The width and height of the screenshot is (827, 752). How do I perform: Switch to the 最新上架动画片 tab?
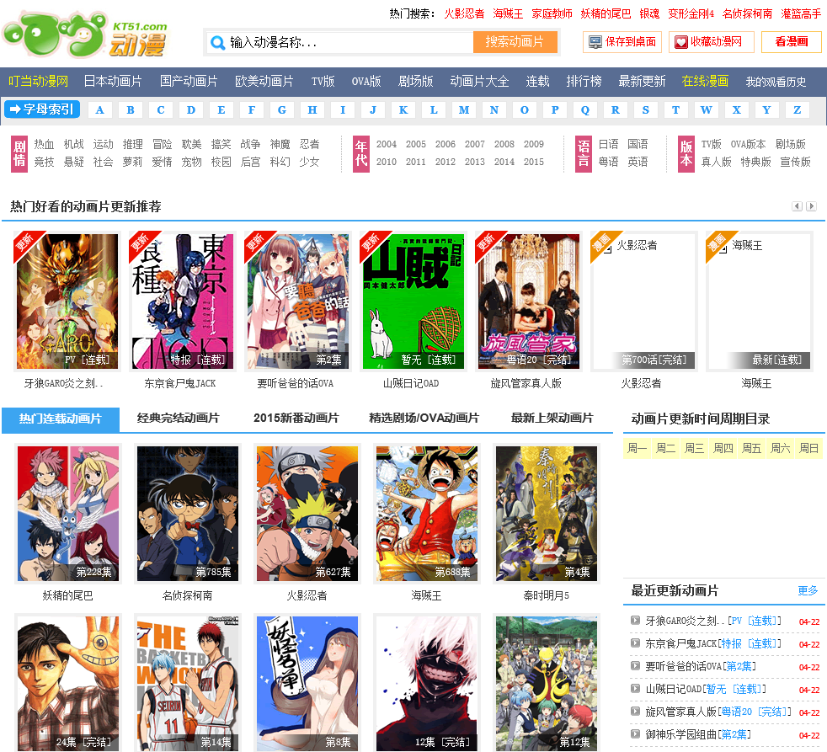tap(552, 419)
